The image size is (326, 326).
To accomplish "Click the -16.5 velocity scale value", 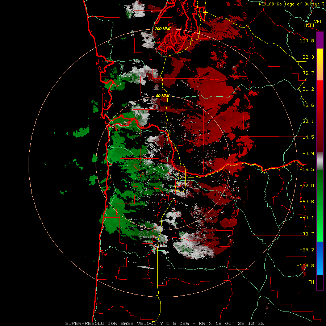I will tap(307, 170).
